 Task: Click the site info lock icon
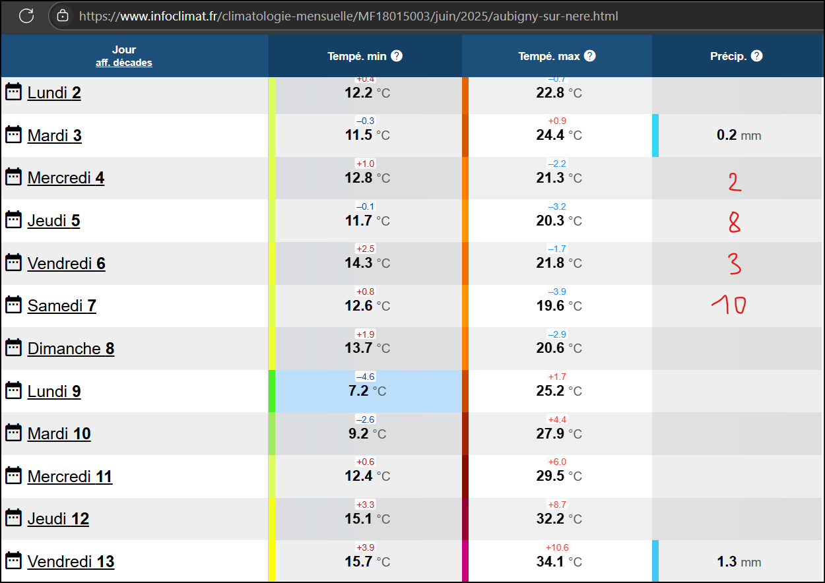pos(63,16)
